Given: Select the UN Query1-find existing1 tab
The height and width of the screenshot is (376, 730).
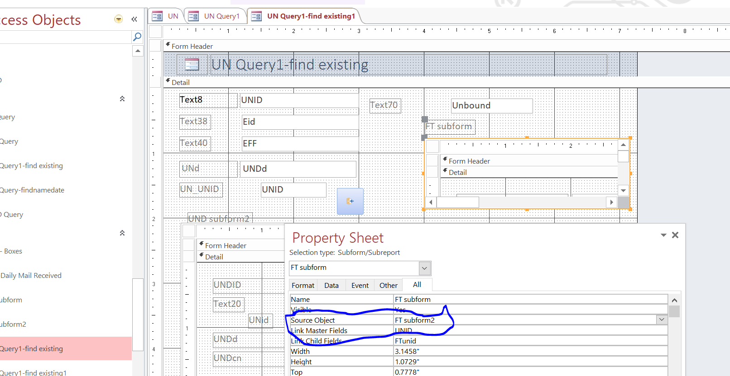Looking at the screenshot, I should tap(304, 16).
